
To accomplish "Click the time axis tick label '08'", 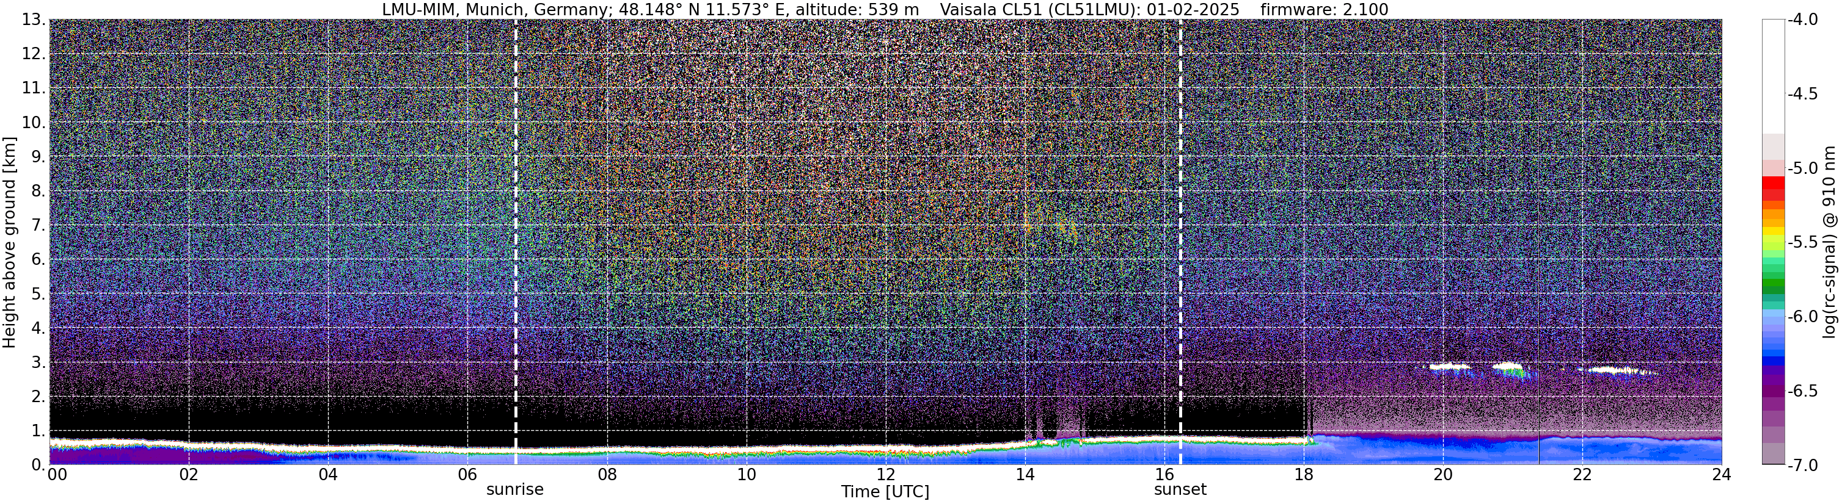I will [x=607, y=475].
